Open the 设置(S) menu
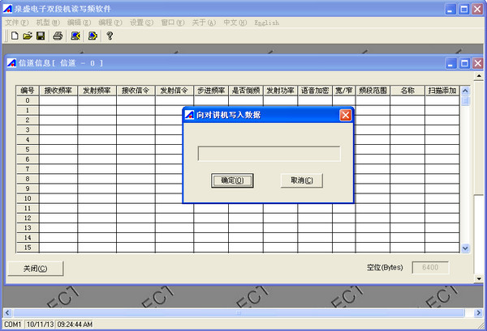This screenshot has width=487, height=331. (x=141, y=23)
